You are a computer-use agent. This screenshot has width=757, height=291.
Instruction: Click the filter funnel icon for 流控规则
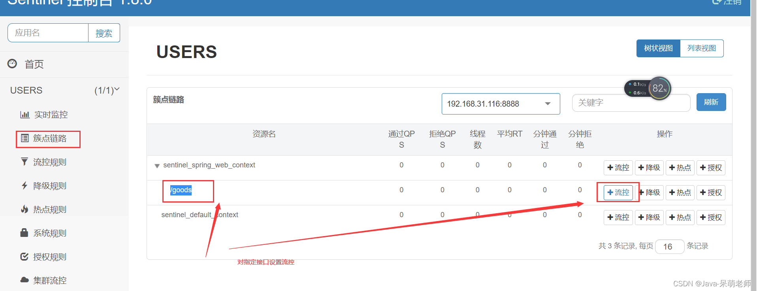24,162
